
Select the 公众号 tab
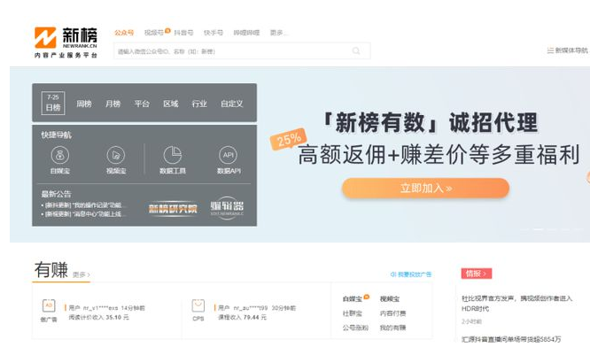(x=124, y=33)
